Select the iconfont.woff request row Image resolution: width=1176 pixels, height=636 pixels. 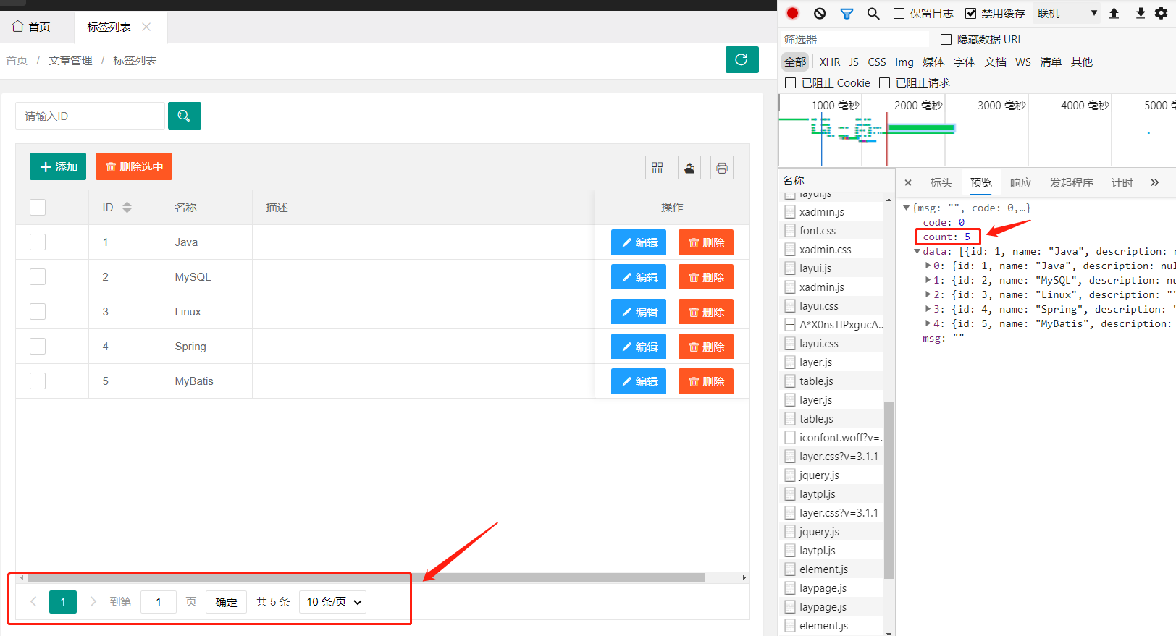[831, 438]
